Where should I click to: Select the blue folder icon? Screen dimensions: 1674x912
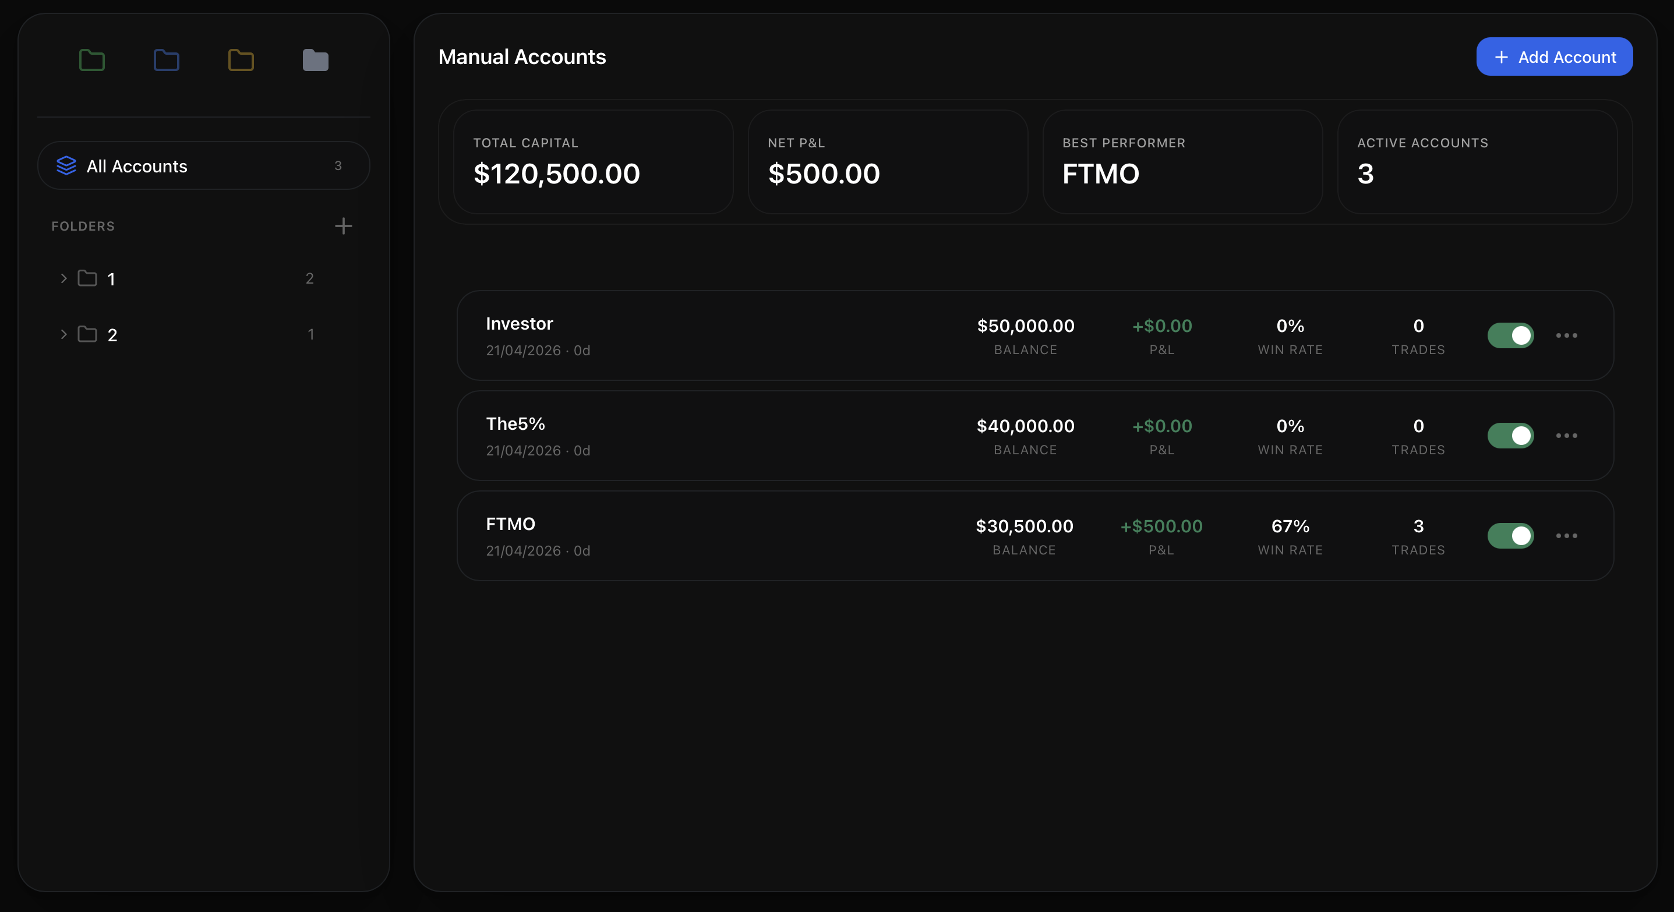tap(167, 60)
